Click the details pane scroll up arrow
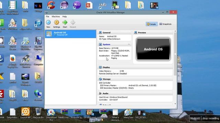Image resolution: width=220 pixels, height=123 pixels. pos(175,31)
